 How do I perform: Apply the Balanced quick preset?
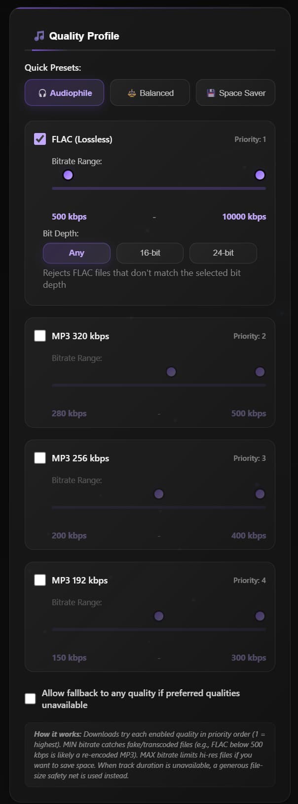point(150,93)
